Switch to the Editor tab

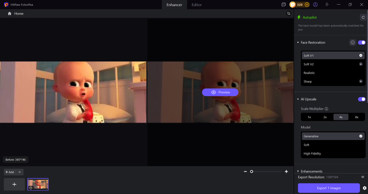click(x=197, y=5)
